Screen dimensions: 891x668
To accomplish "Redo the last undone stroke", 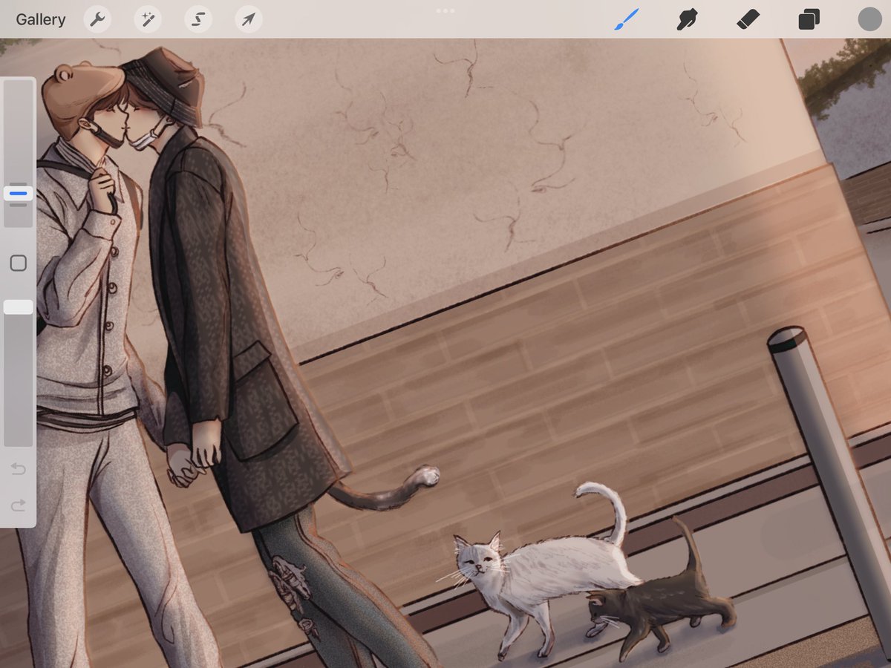I will pos(19,505).
